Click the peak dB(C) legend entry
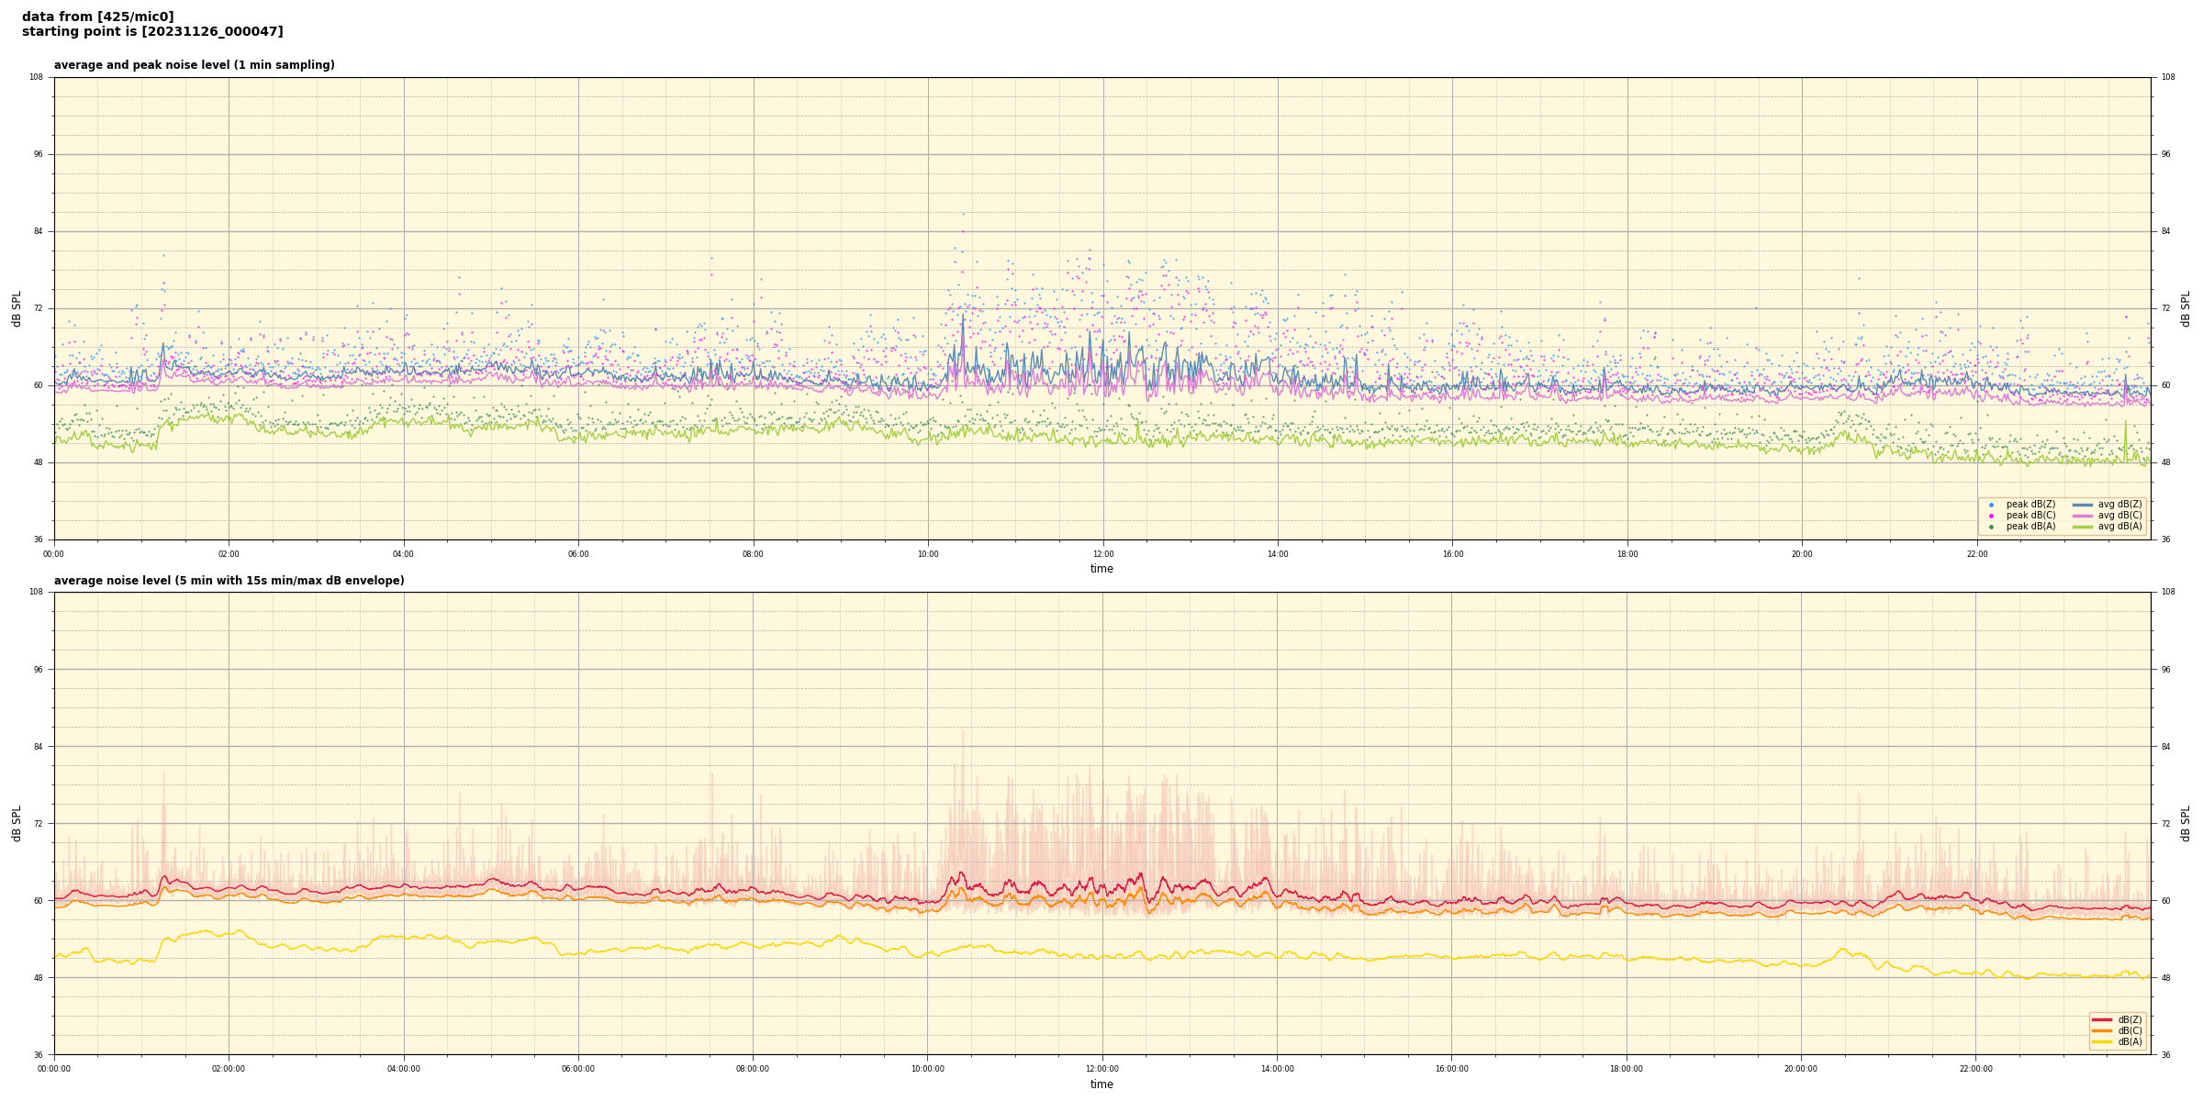The image size is (2203, 1101). point(2030,516)
